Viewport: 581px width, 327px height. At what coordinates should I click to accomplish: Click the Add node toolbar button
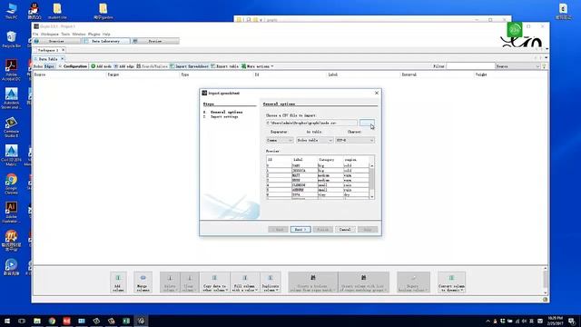click(x=101, y=66)
